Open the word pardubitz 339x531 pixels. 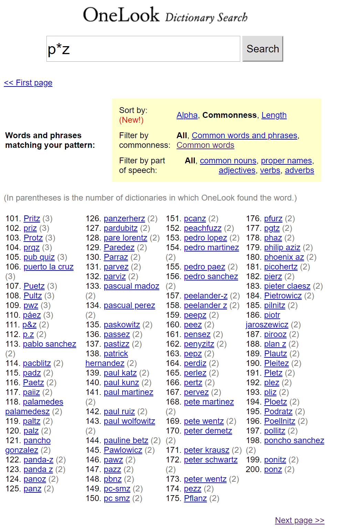click(121, 228)
